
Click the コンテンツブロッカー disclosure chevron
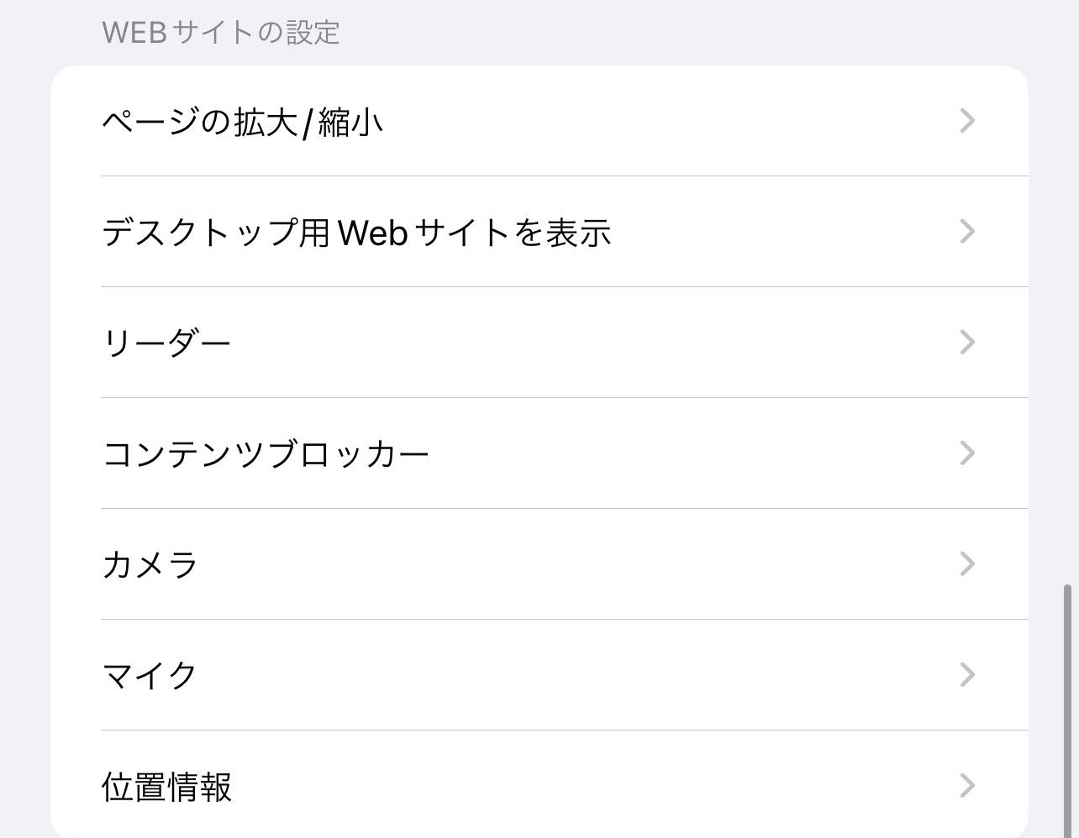[x=967, y=453]
